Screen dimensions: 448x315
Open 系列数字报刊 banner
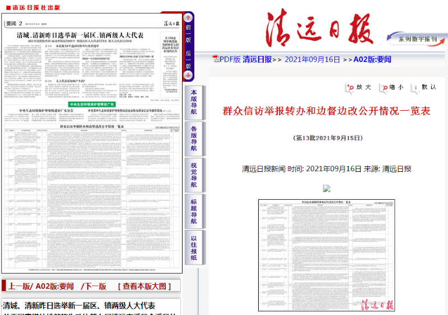click(417, 39)
